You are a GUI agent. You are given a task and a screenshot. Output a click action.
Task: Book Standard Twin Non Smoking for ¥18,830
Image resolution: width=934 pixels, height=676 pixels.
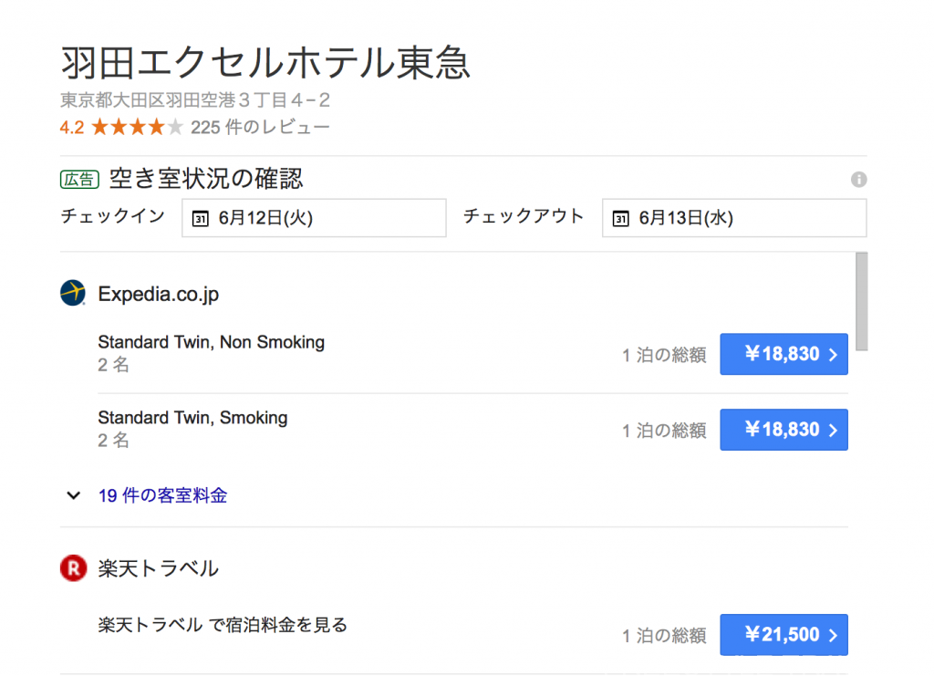(784, 354)
